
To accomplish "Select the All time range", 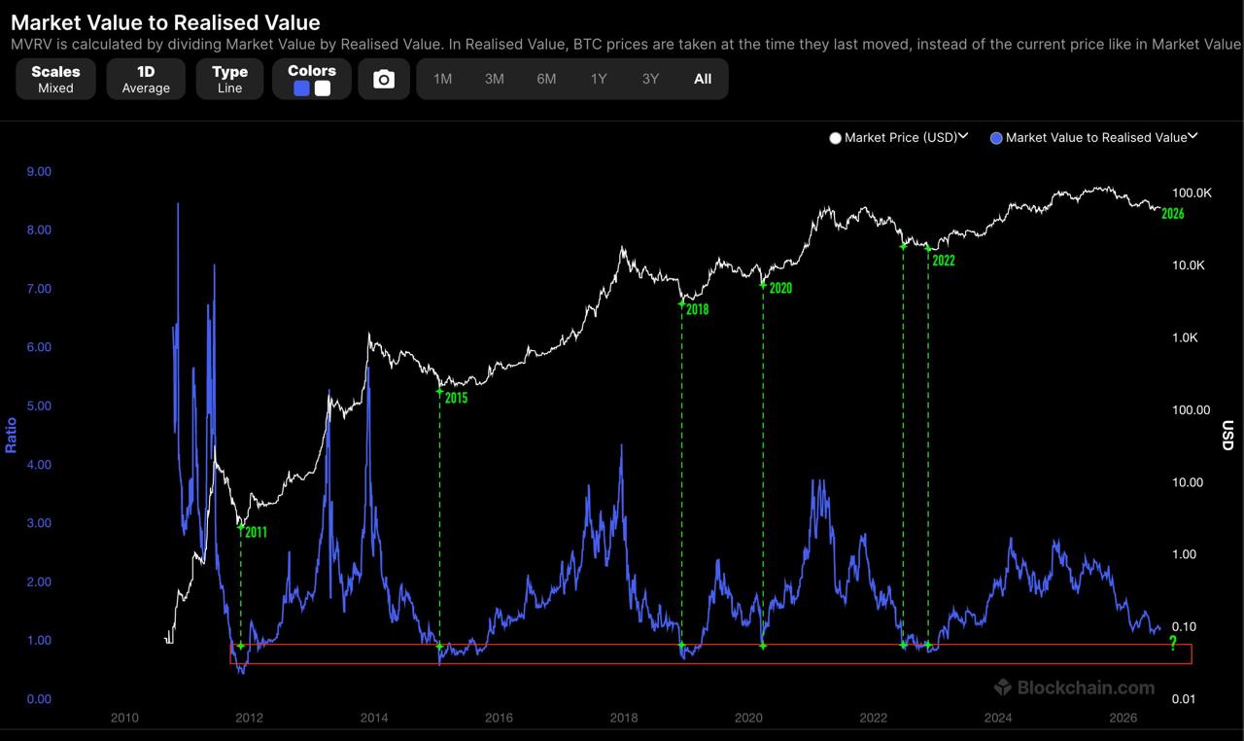I will point(703,79).
